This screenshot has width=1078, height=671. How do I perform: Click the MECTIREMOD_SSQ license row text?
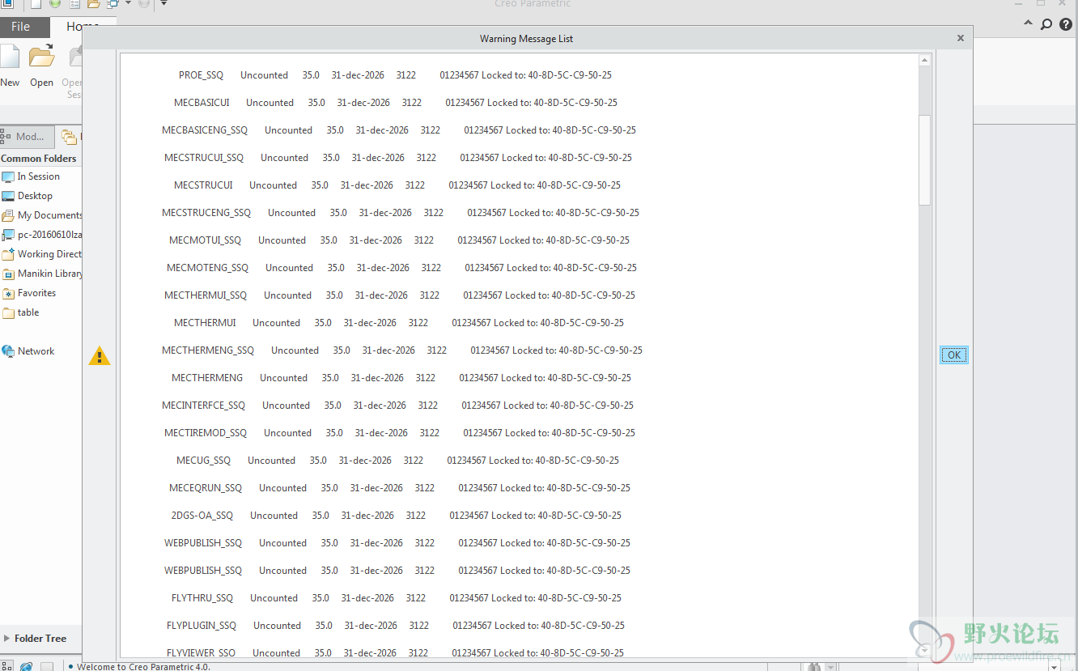(400, 433)
